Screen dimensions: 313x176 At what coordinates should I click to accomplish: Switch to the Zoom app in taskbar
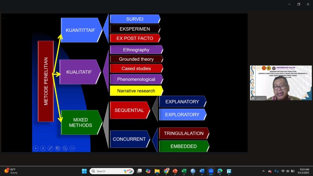click(x=211, y=171)
